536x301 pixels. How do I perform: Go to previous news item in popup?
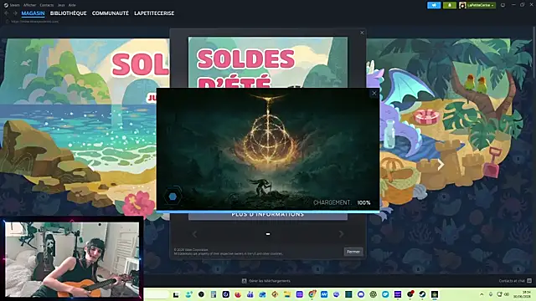click(194, 234)
